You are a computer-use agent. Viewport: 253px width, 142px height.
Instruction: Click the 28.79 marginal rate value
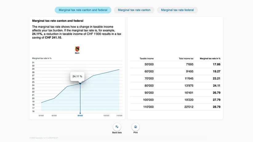(x=217, y=107)
